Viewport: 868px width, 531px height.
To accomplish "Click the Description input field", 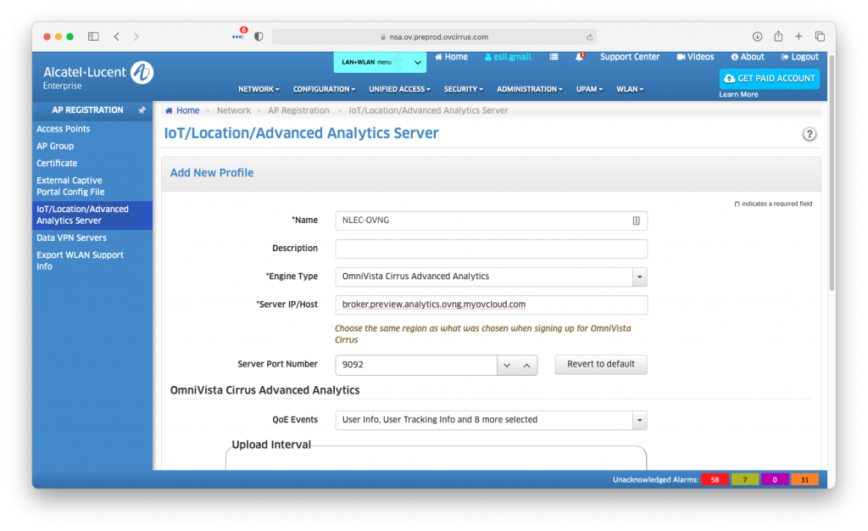I will point(491,249).
